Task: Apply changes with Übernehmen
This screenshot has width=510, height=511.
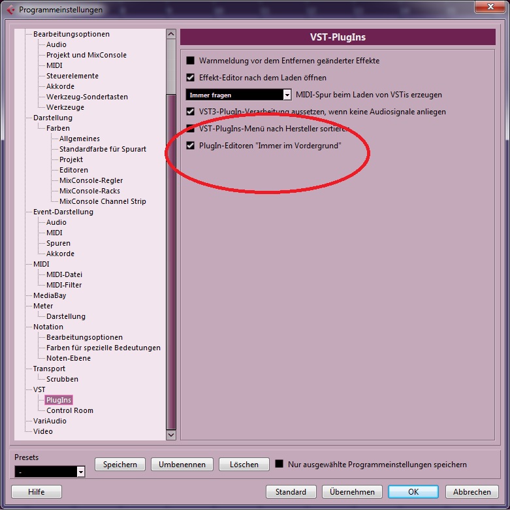Action: [352, 492]
